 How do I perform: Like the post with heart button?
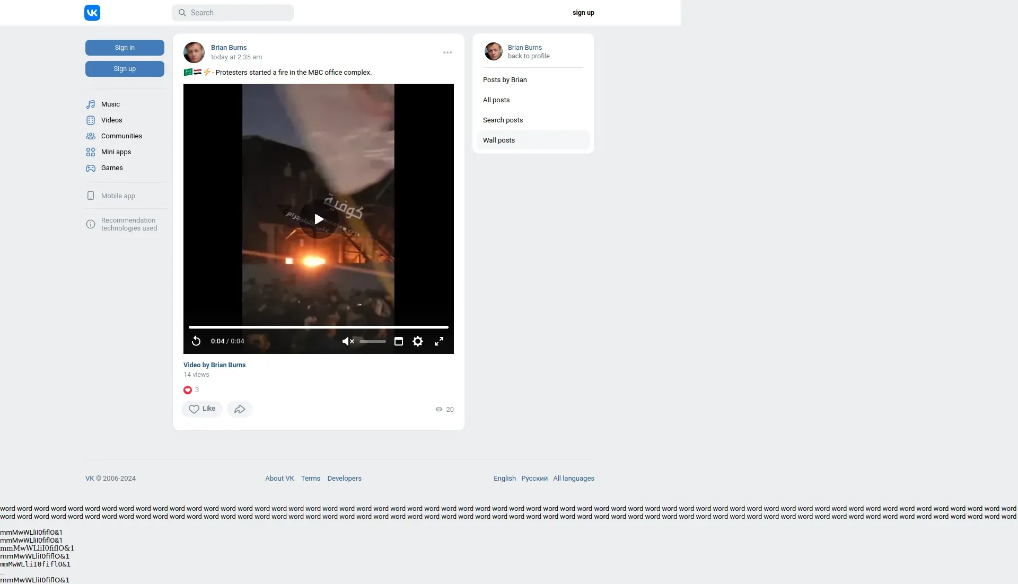(202, 409)
